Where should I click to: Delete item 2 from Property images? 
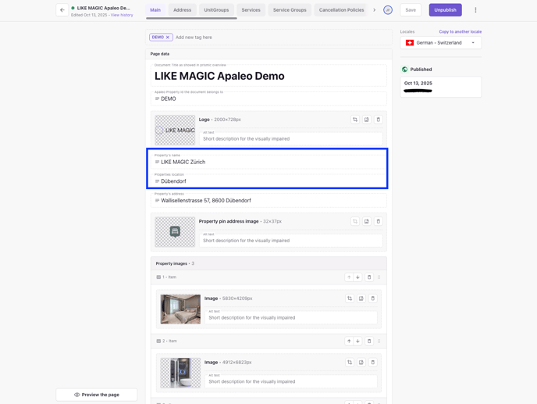[x=369, y=341]
